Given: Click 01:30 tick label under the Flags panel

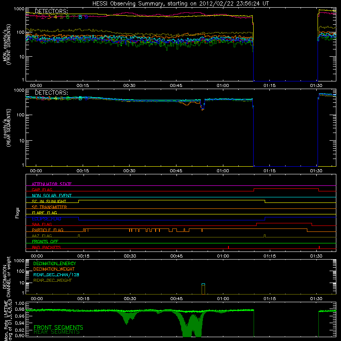Looking at the screenshot, I should click(x=316, y=256).
